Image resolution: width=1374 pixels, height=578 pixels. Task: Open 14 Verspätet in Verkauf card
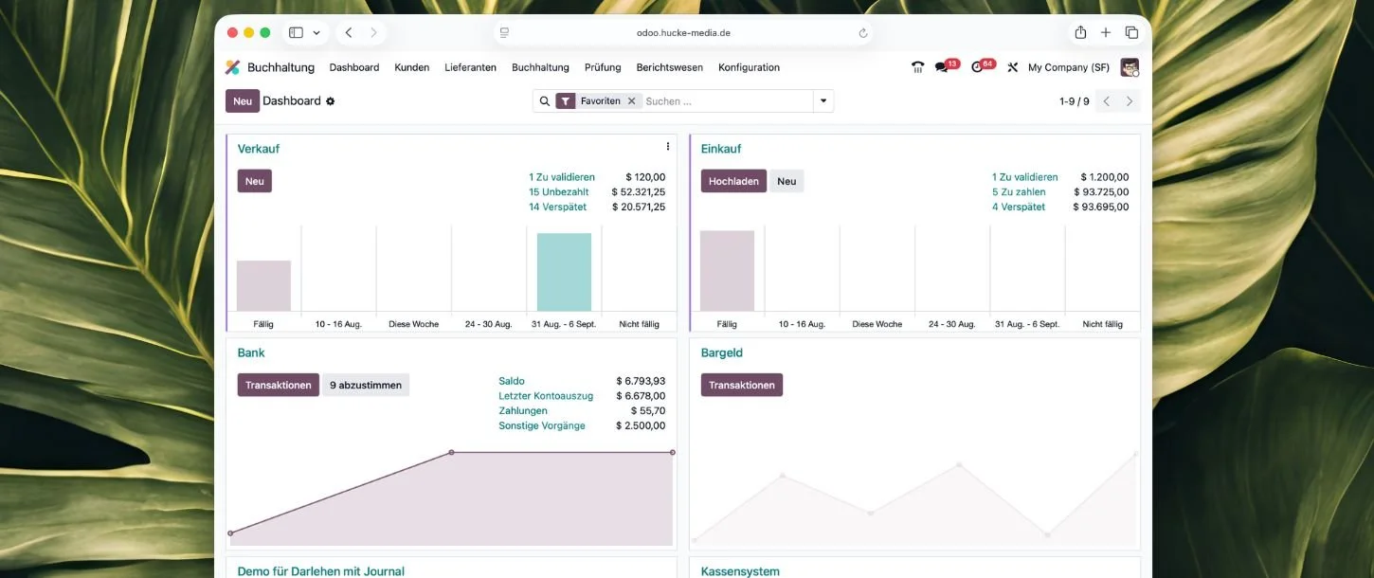pos(558,207)
